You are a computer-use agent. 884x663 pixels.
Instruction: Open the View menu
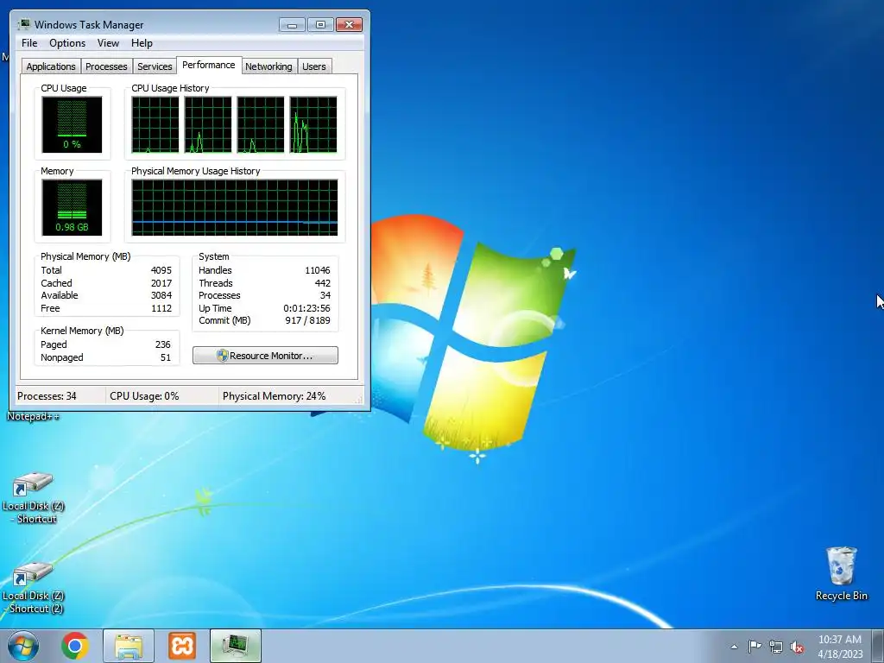(108, 43)
